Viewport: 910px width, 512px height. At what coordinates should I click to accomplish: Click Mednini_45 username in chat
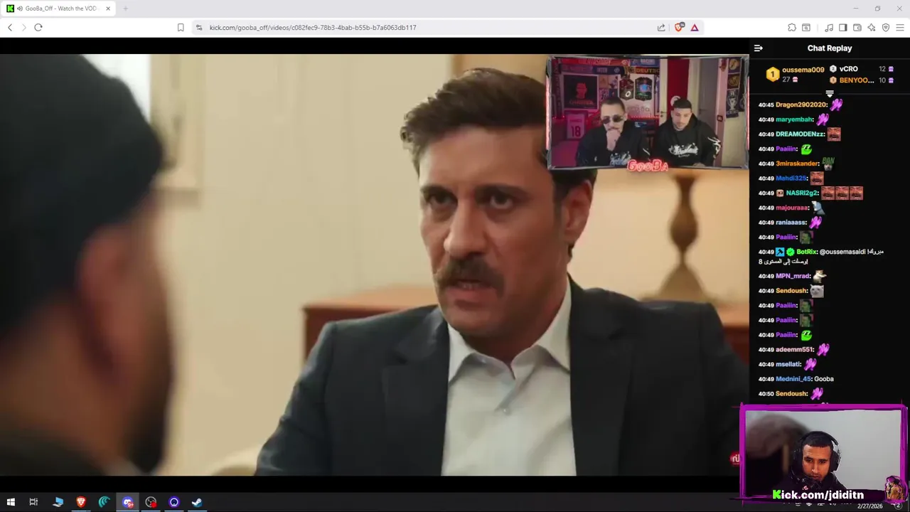[x=793, y=379]
